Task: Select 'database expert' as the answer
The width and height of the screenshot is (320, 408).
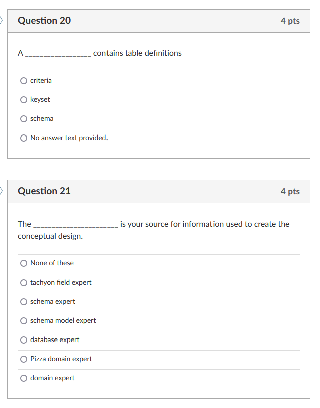Action: [x=24, y=340]
